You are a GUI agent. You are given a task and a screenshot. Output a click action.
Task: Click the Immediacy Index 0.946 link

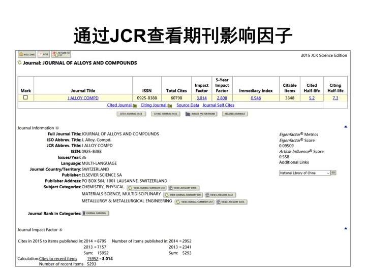tap(256, 98)
